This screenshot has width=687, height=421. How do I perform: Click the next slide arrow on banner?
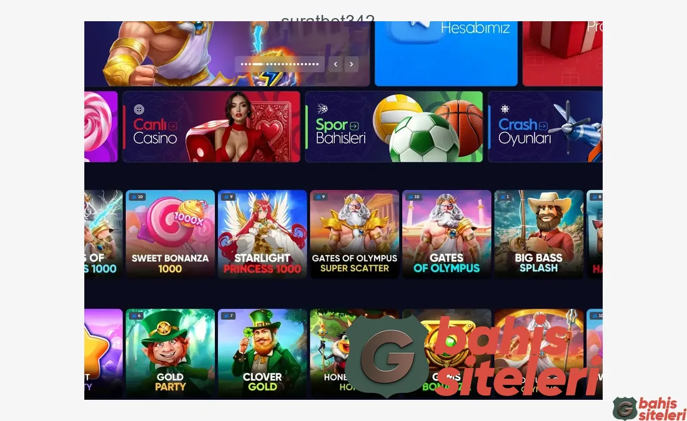[352, 64]
